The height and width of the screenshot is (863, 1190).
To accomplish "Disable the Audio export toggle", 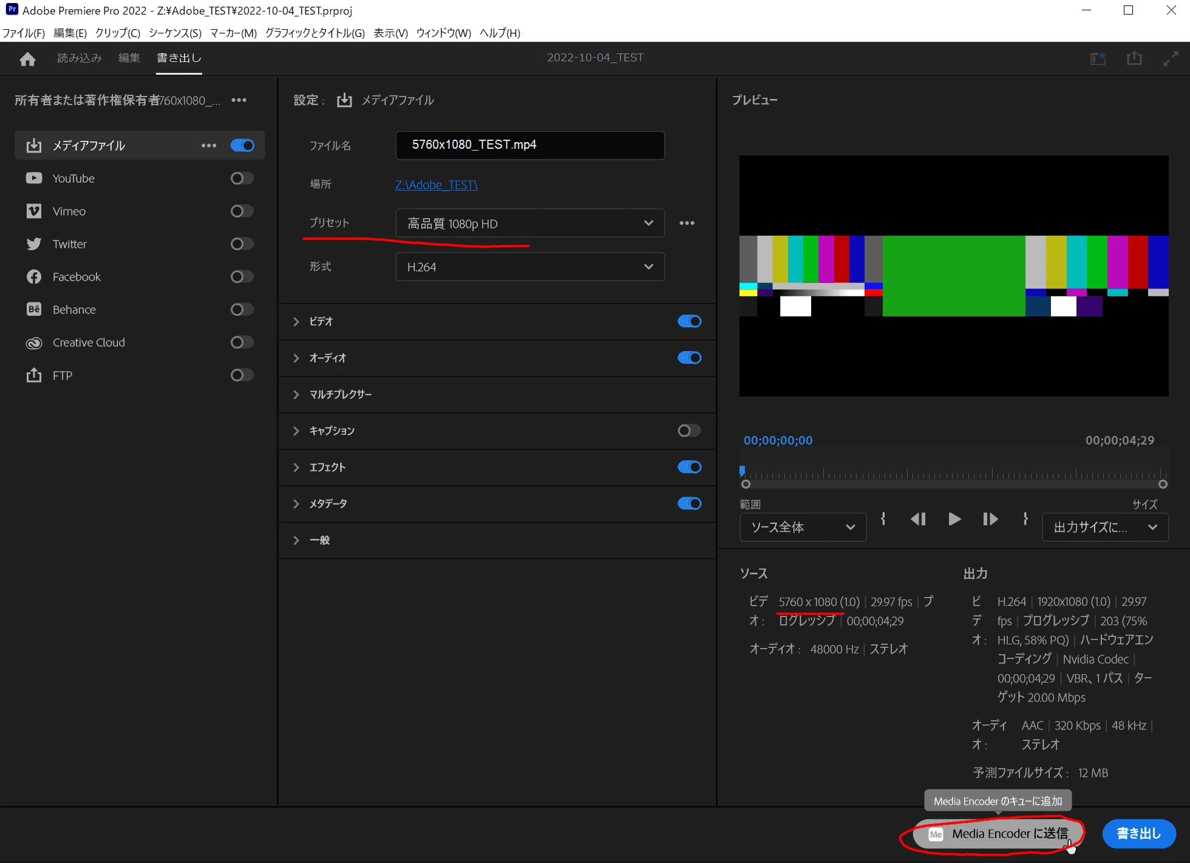I will (x=689, y=358).
